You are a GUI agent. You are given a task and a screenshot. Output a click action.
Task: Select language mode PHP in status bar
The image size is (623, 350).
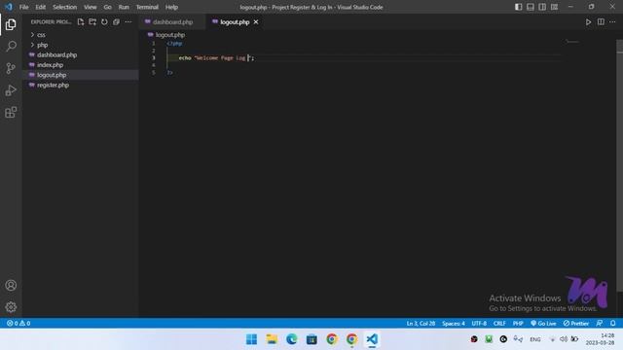coord(518,324)
